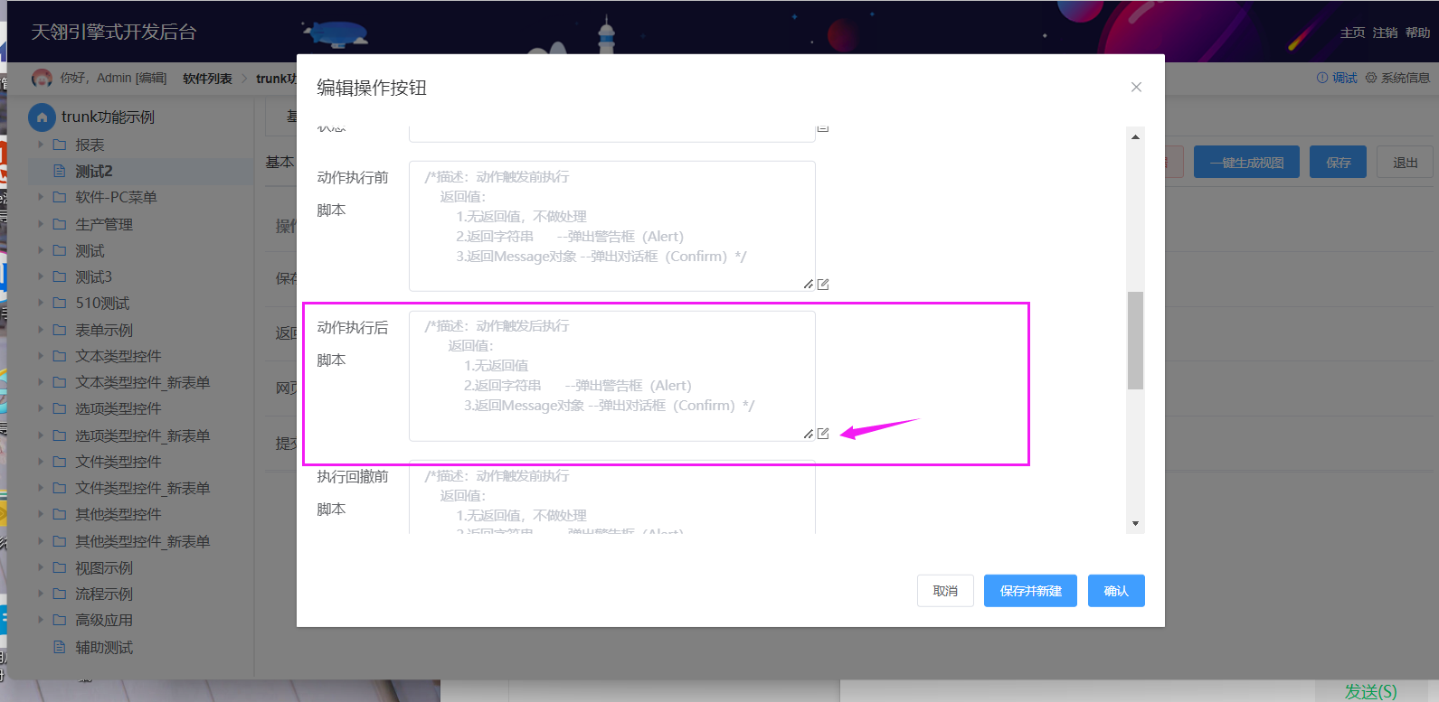Expand the 文本类型控件 tree folder

[40, 356]
